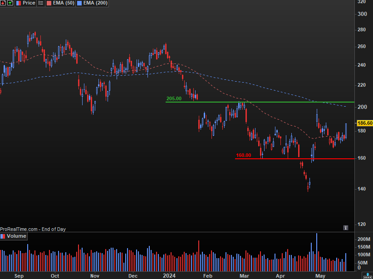This screenshot has width=373, height=279.
Task: Click the 186.60 current price tag
Action: 365,123
